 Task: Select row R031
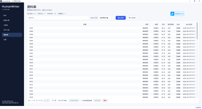coord(112,88)
